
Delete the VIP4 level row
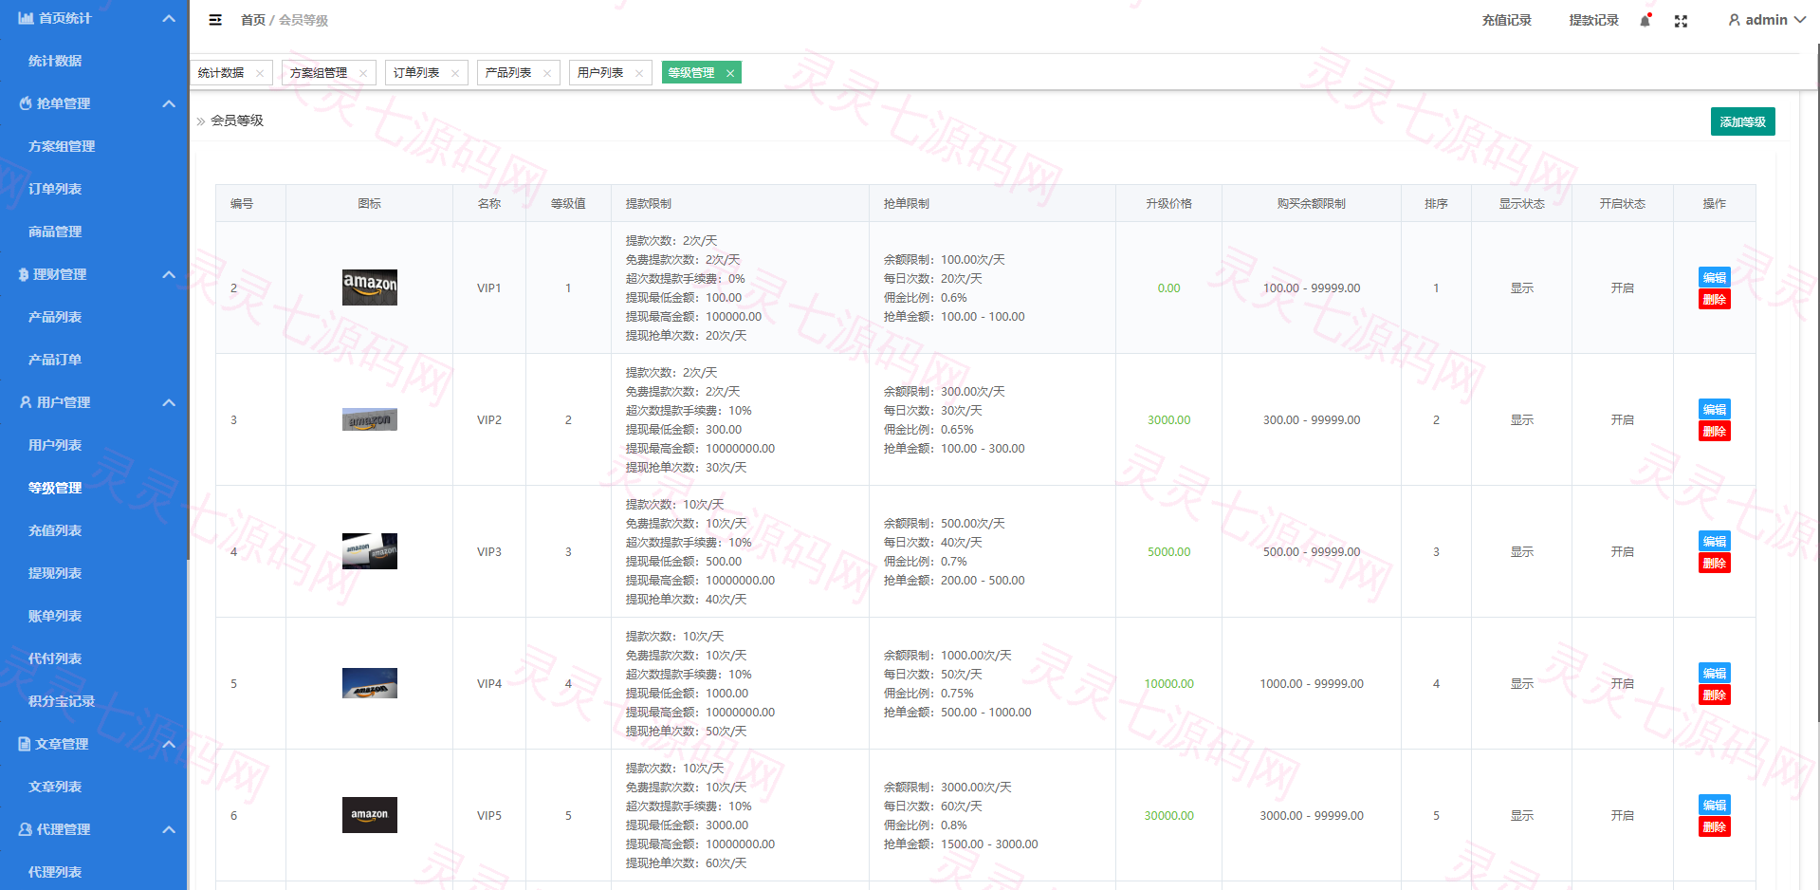pos(1714,695)
